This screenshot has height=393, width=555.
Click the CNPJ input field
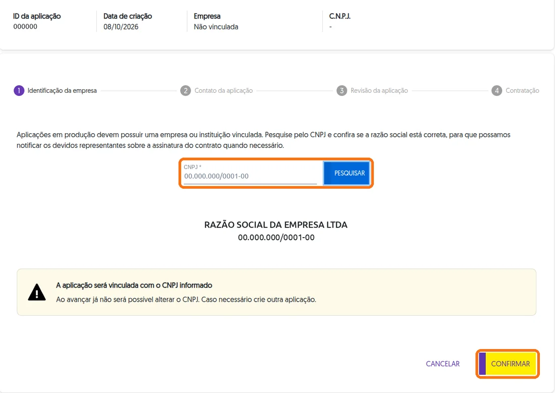click(250, 173)
